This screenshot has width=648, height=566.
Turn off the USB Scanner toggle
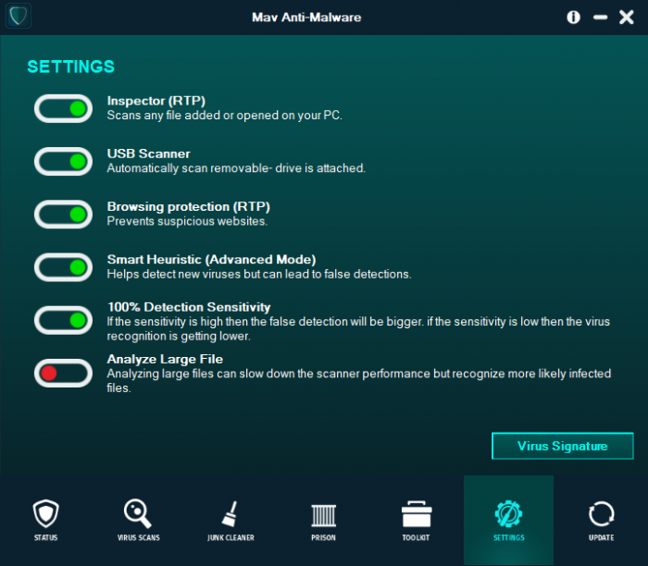63,162
